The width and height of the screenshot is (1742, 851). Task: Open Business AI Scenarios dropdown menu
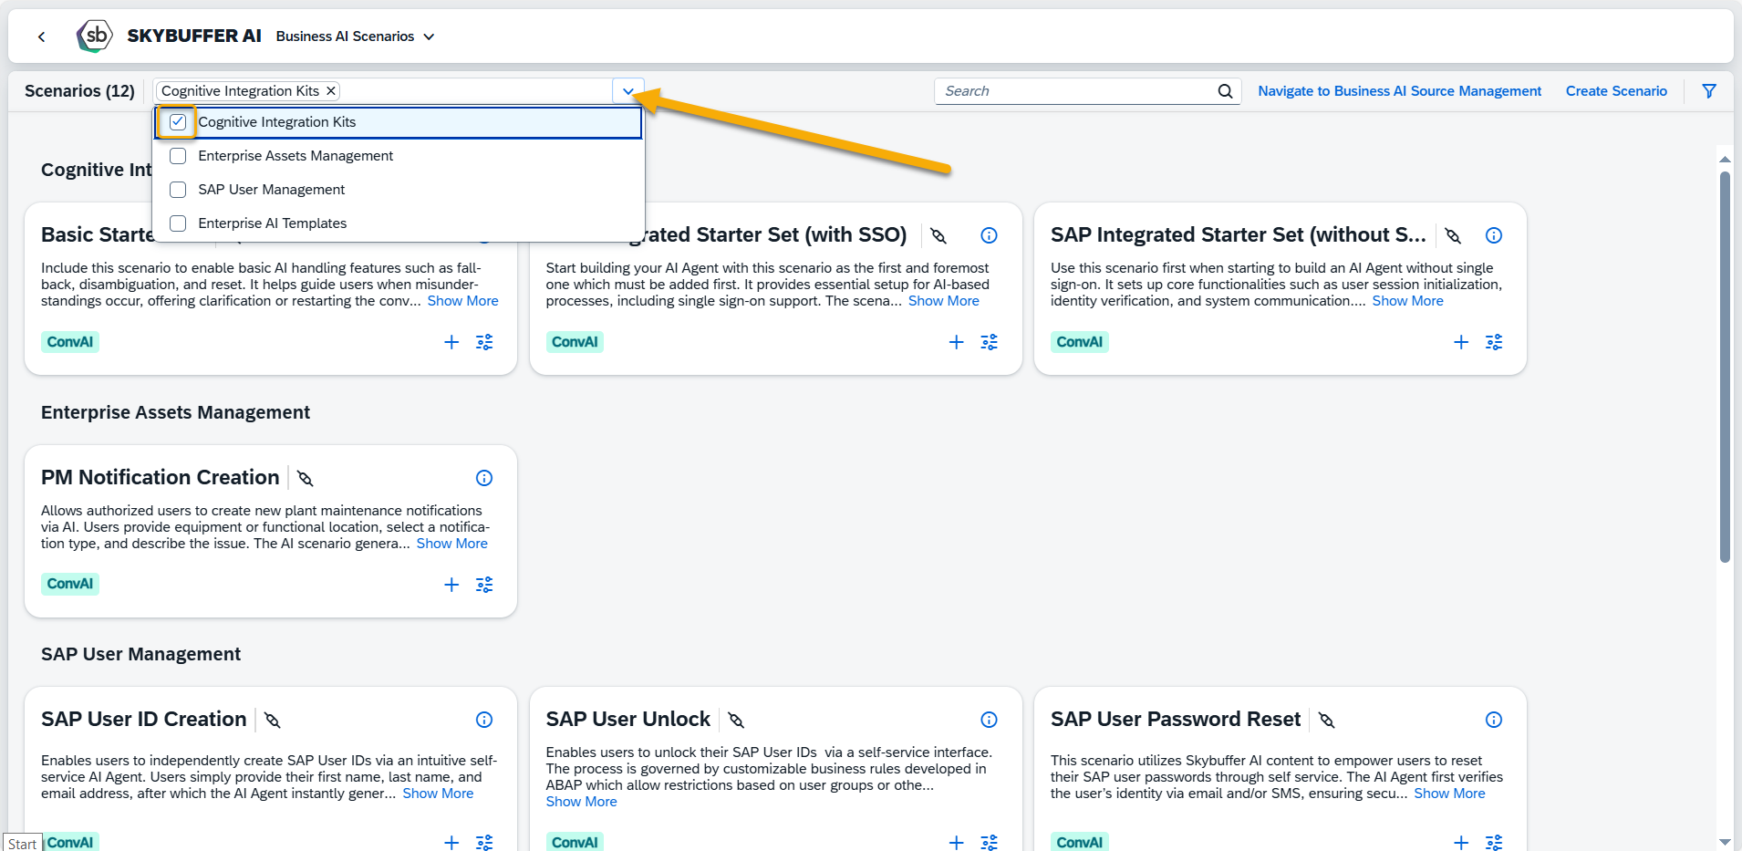pos(356,36)
